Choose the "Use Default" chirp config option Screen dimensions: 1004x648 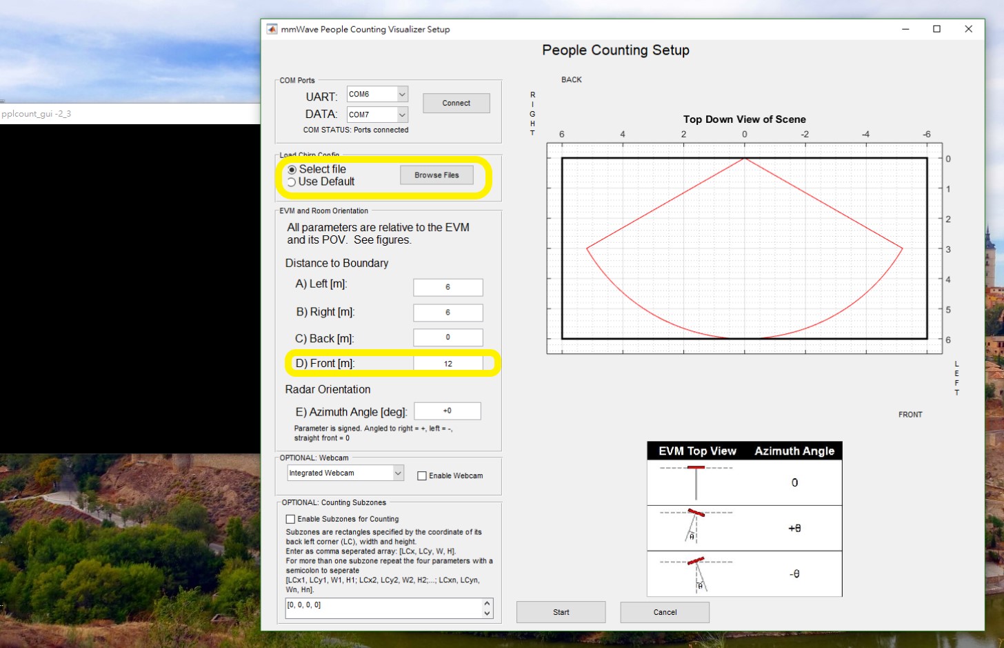[x=292, y=181]
